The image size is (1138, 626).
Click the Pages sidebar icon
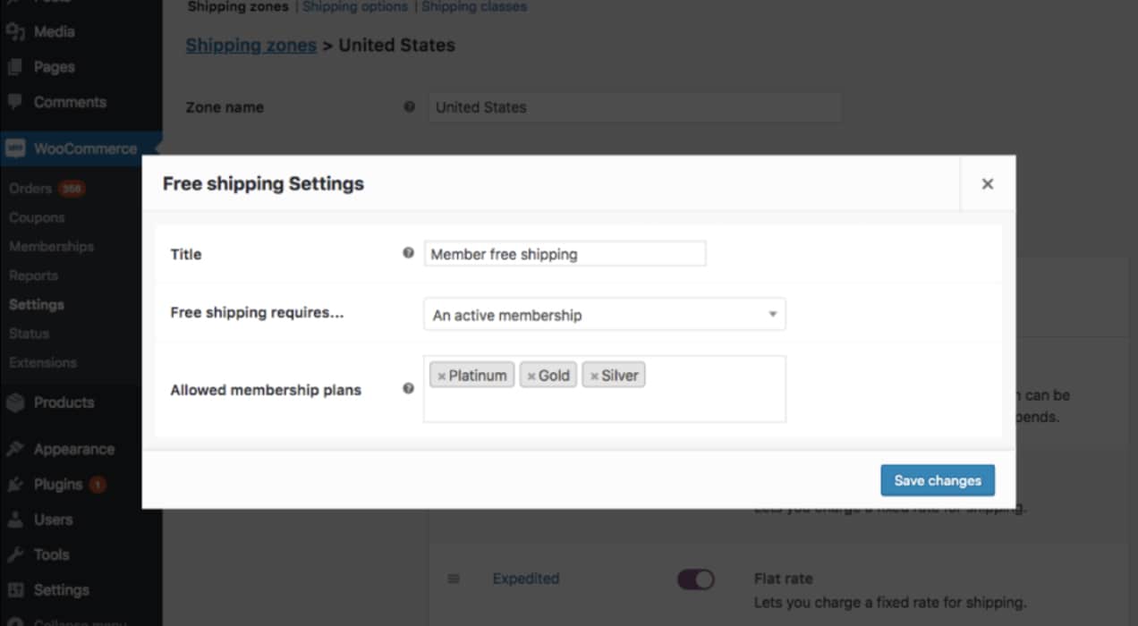click(x=15, y=67)
